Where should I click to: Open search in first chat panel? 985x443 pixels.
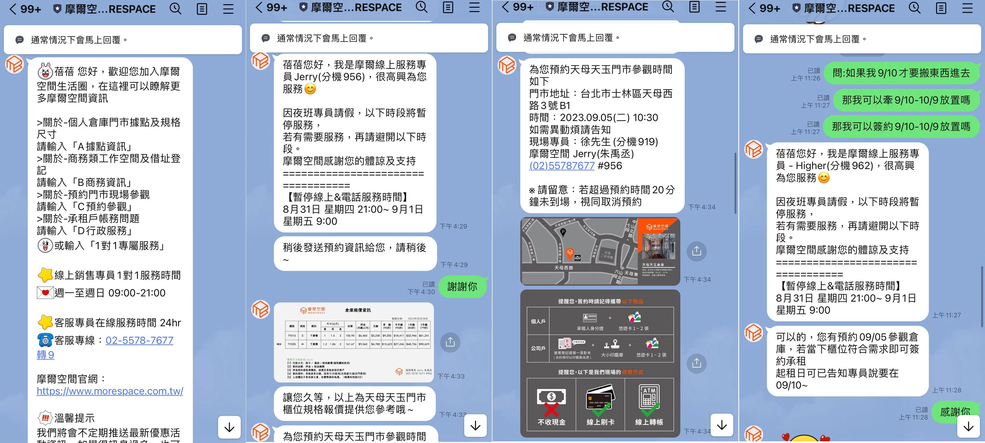pos(175,8)
